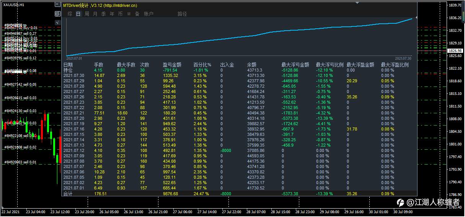Select the 2021.07.29 date row
This screenshot has width=465, height=217.
(x=73, y=81)
